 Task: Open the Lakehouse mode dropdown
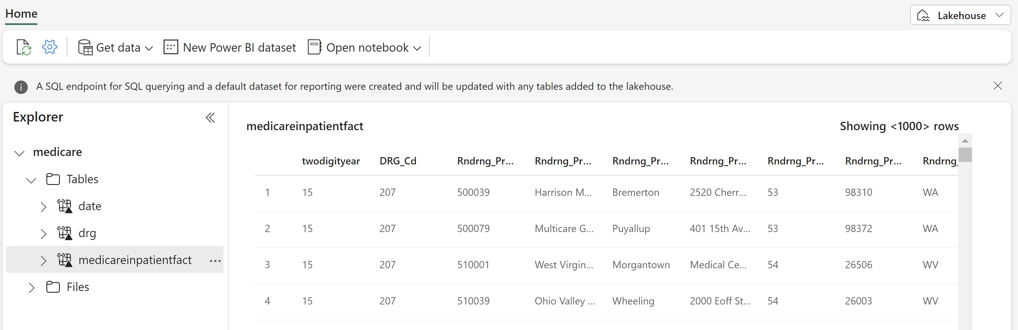(x=960, y=15)
